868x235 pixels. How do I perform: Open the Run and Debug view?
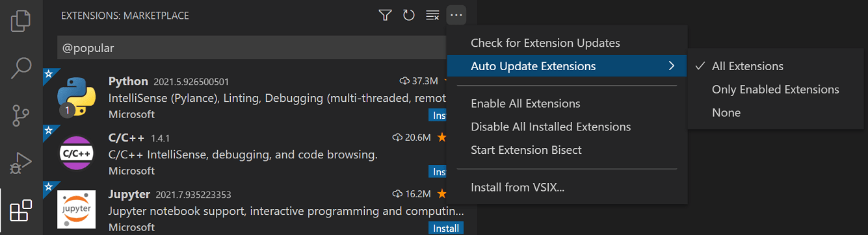pyautogui.click(x=21, y=164)
